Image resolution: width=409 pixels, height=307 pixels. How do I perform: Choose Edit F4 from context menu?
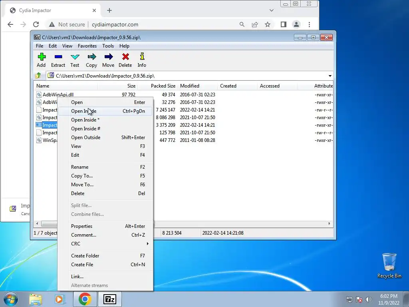pos(105,155)
